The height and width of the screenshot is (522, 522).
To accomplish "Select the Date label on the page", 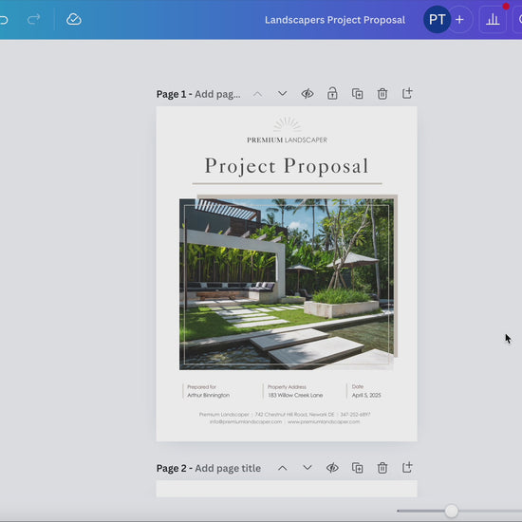I will (358, 386).
